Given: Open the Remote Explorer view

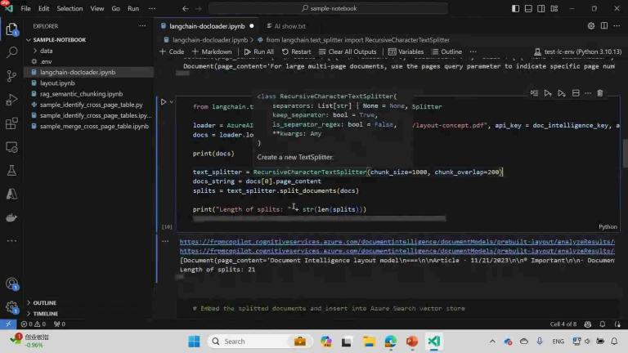Looking at the screenshot, I should 11,147.
